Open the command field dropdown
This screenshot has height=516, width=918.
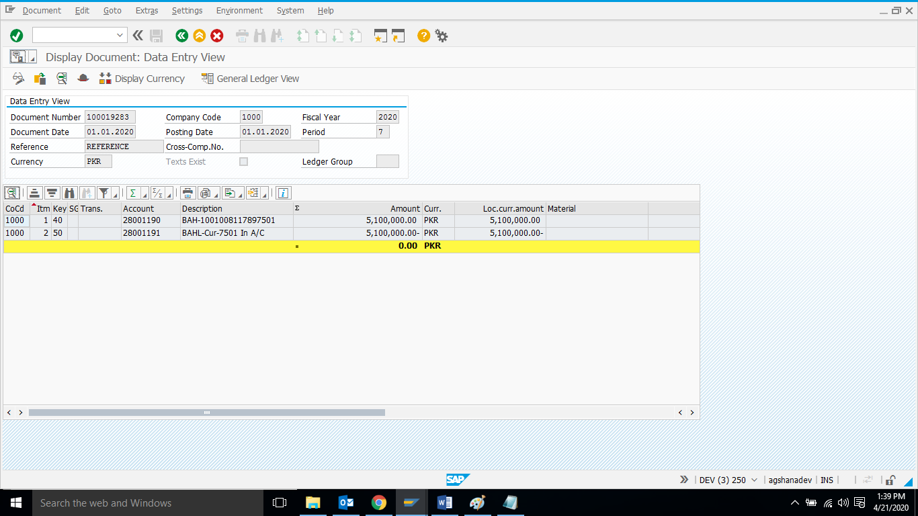(x=119, y=34)
